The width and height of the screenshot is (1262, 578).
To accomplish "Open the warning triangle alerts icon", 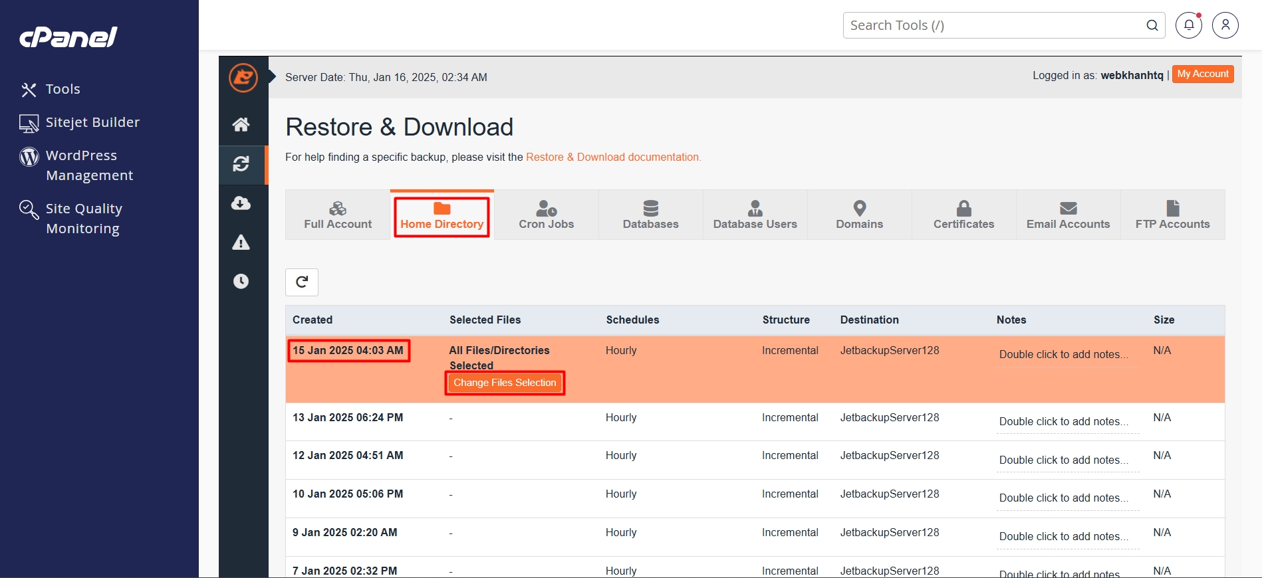I will point(241,242).
